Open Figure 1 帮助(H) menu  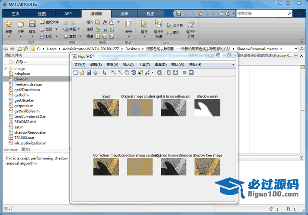195,64
